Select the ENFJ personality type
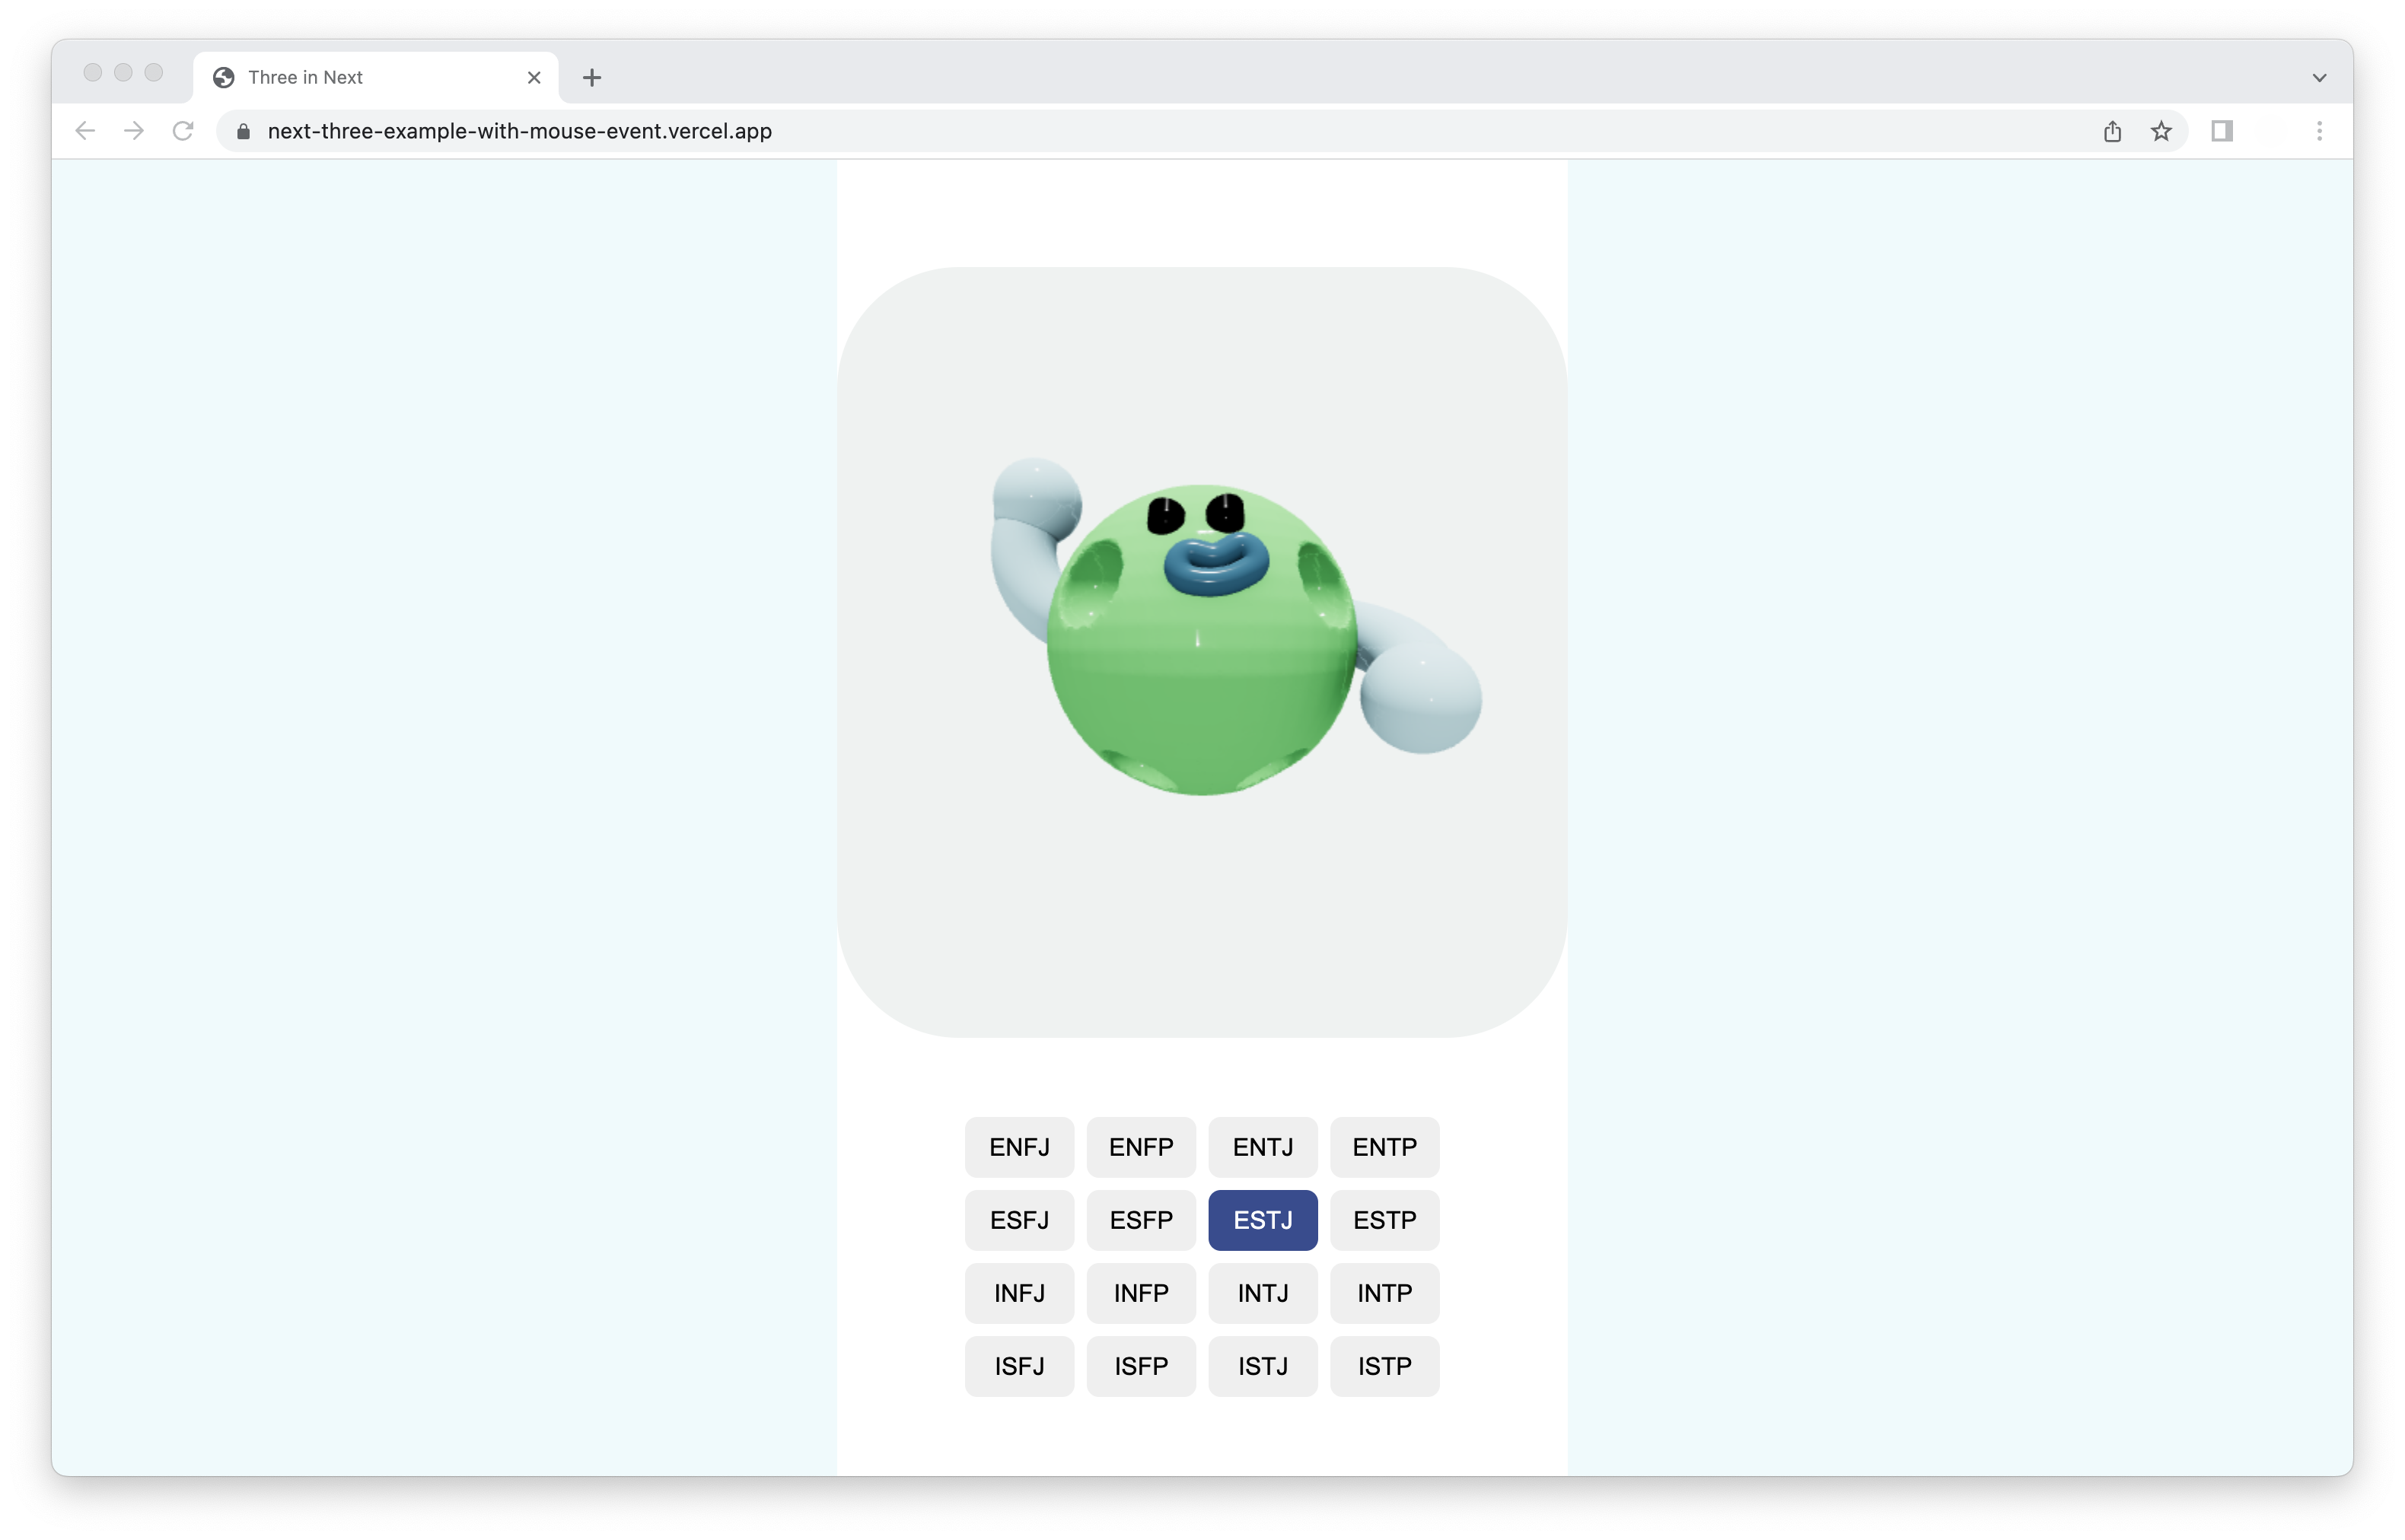2405x1540 pixels. tap(1019, 1147)
